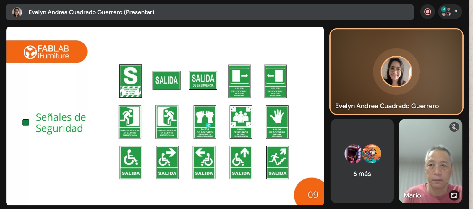
Task: Click the wheelchair SALIDA sign with left arrow
Action: 204,162
